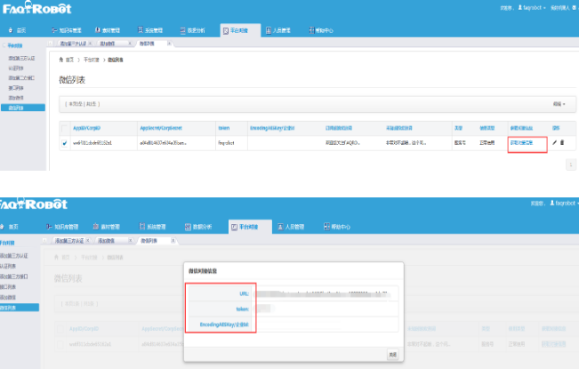Click the trash delete icon in the WeChat row

562,142
